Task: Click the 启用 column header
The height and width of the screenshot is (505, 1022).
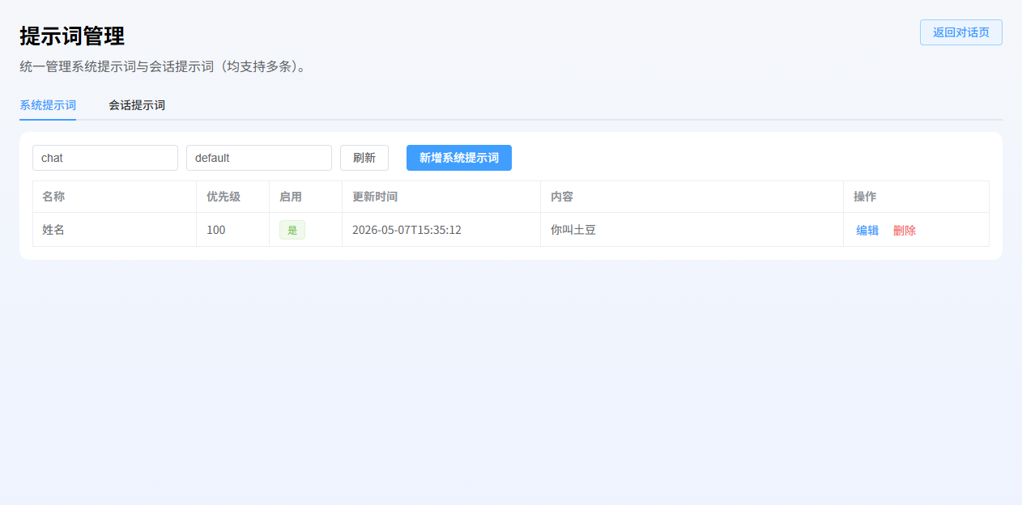Action: click(305, 197)
